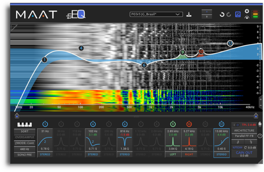The image size is (264, 172).
Task: Click the band 4 low-shelf curve shape
Action: (x=93, y=141)
